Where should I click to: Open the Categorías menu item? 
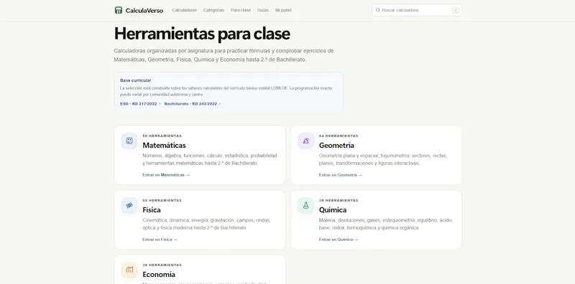pyautogui.click(x=213, y=10)
